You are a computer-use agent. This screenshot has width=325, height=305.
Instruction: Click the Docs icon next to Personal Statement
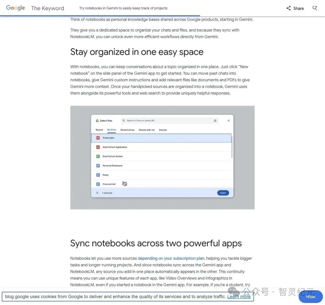point(98,165)
